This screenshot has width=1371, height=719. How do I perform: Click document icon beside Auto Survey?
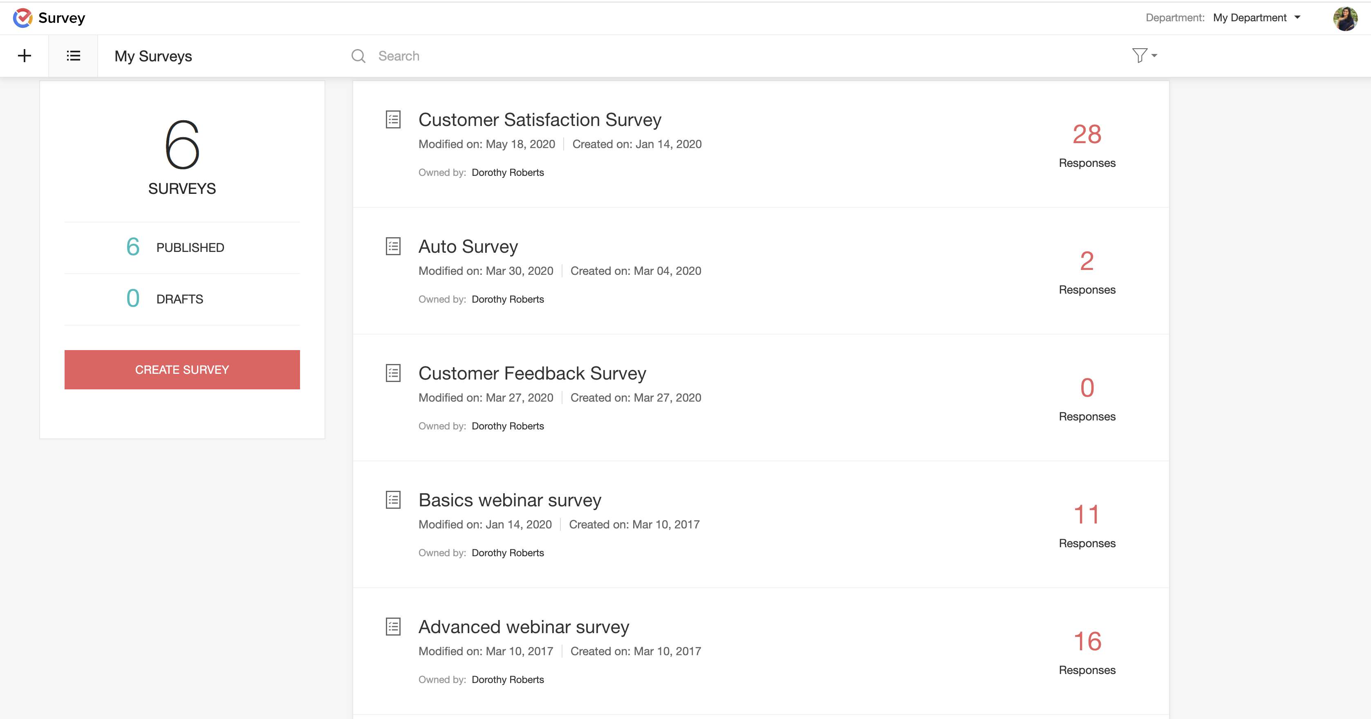(393, 247)
